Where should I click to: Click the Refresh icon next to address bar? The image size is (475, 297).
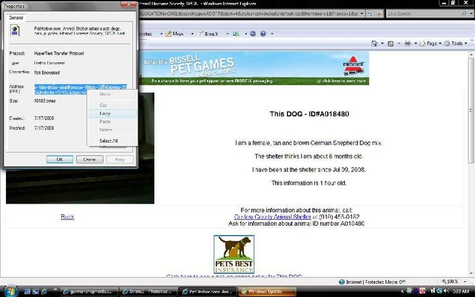(370, 14)
